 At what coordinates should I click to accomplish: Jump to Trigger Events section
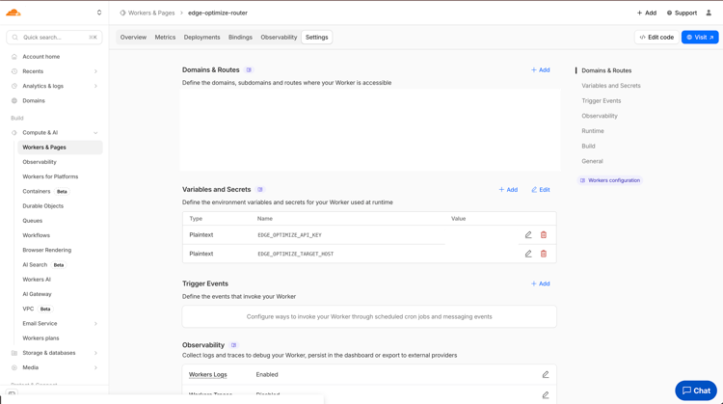tap(602, 100)
